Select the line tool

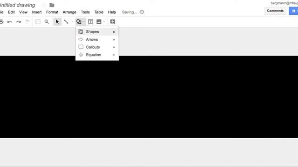point(66,22)
